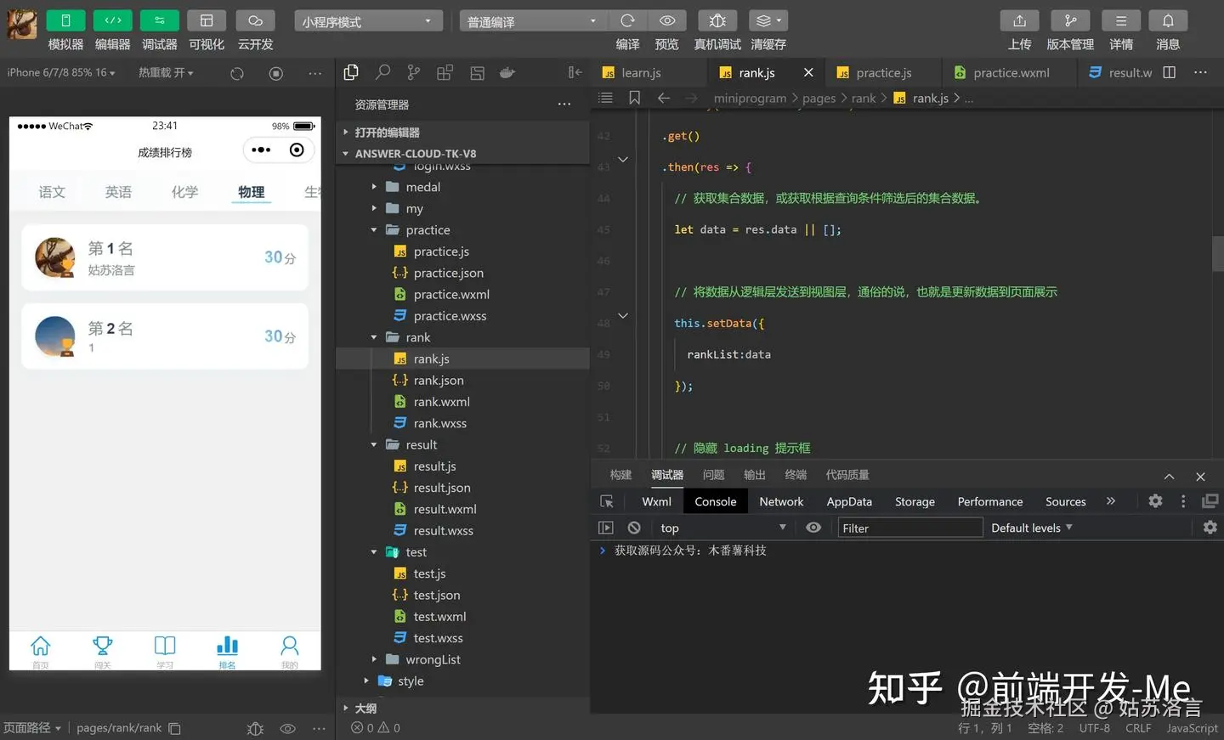This screenshot has height=740, width=1224.
Task: Click the preview eye icon
Action: (x=667, y=21)
